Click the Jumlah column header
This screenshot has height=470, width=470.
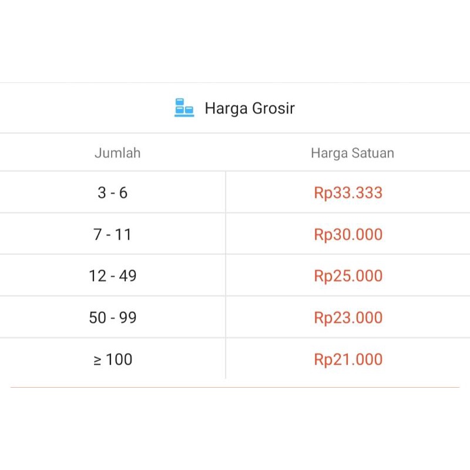tap(117, 153)
